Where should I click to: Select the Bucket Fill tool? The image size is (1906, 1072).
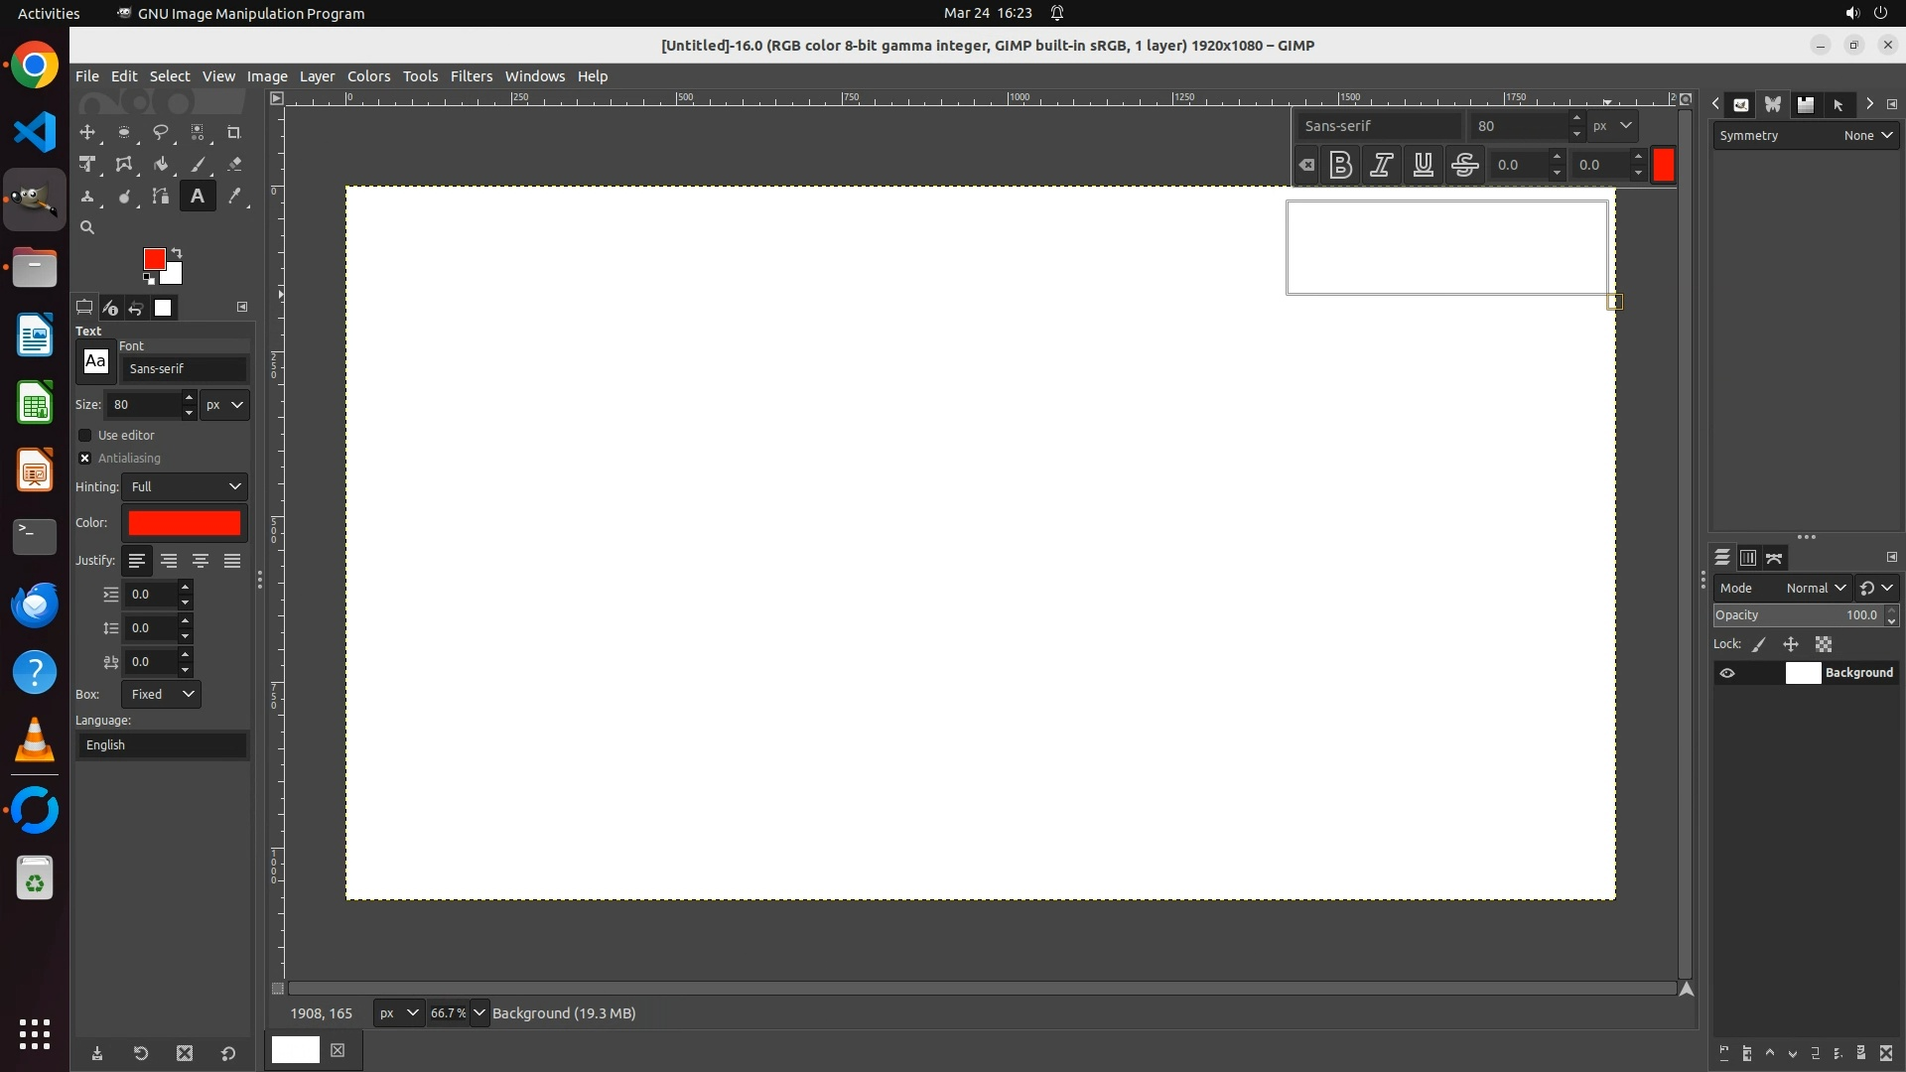pos(160,165)
